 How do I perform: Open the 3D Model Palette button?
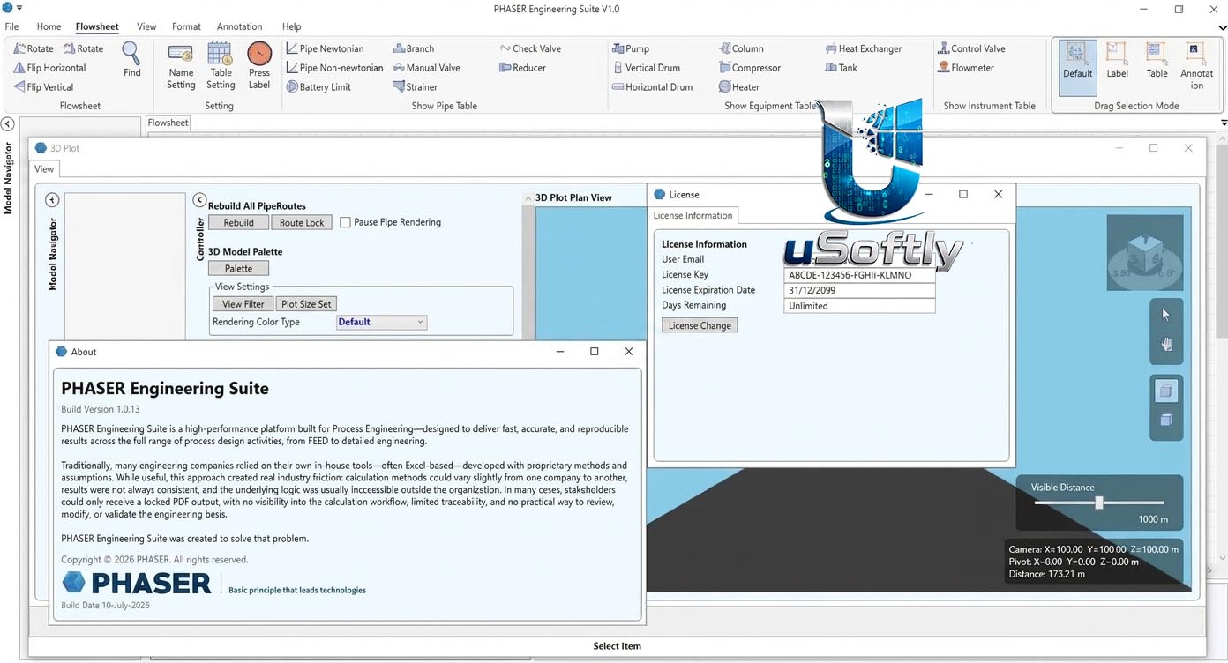238,269
